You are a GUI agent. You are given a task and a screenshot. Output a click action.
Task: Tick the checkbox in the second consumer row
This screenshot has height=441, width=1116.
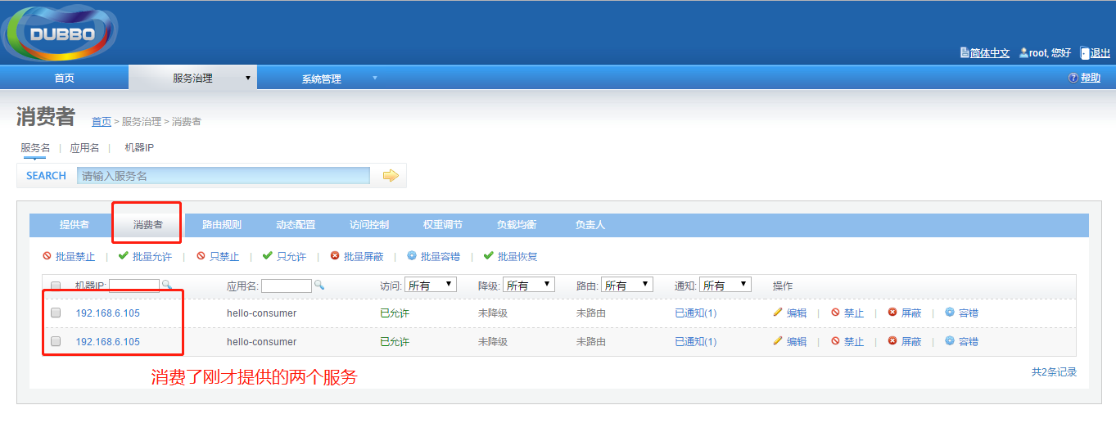pos(56,341)
